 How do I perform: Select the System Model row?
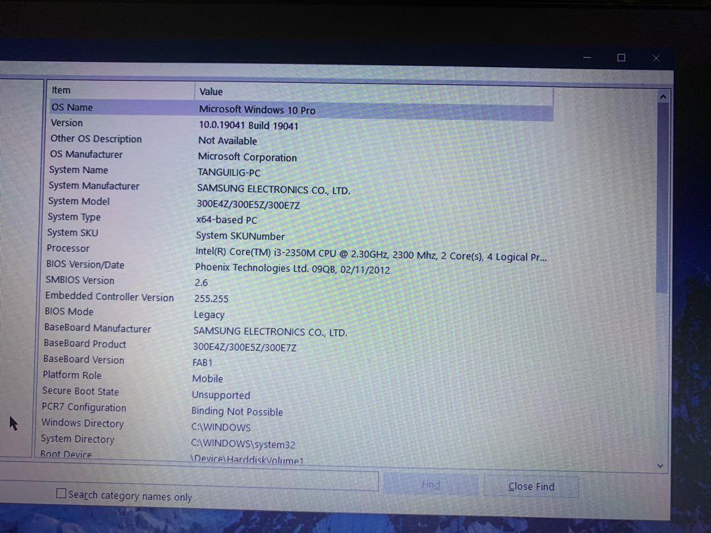pos(79,201)
